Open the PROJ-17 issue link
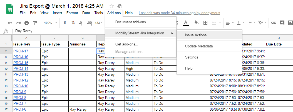293x112 pixels. [x=21, y=51]
